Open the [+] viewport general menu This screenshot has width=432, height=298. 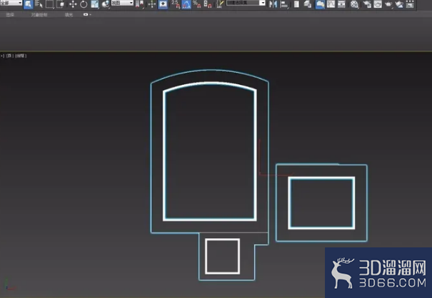point(2,56)
